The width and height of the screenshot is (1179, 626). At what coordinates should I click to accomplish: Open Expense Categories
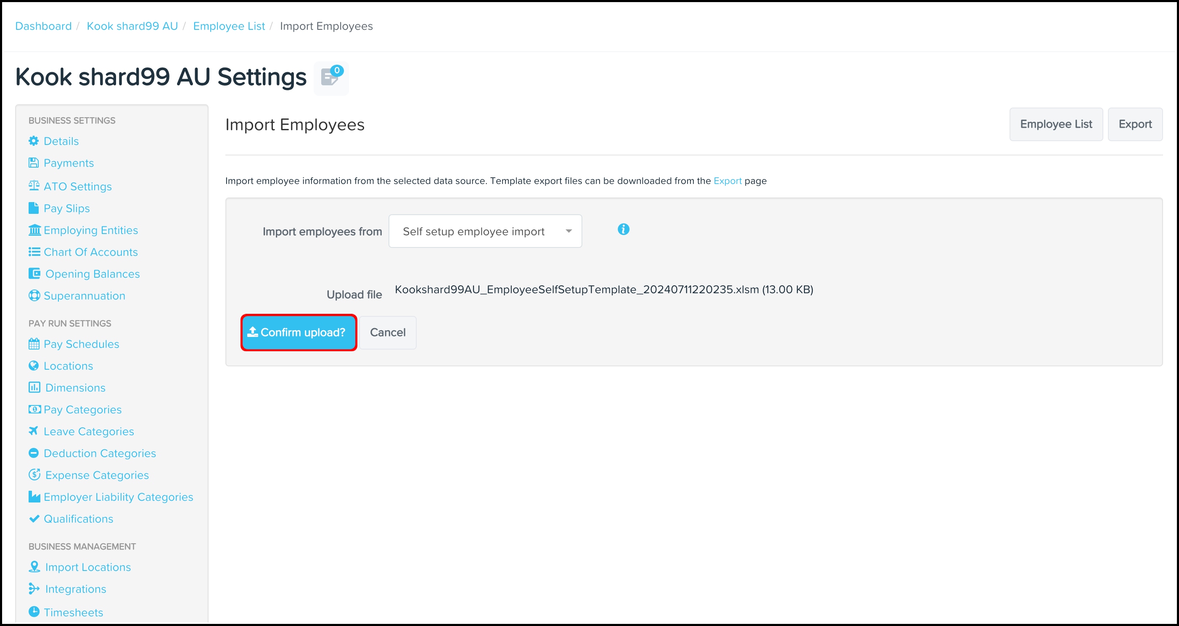pos(97,475)
